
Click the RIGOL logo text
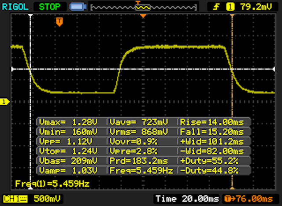(x=15, y=7)
